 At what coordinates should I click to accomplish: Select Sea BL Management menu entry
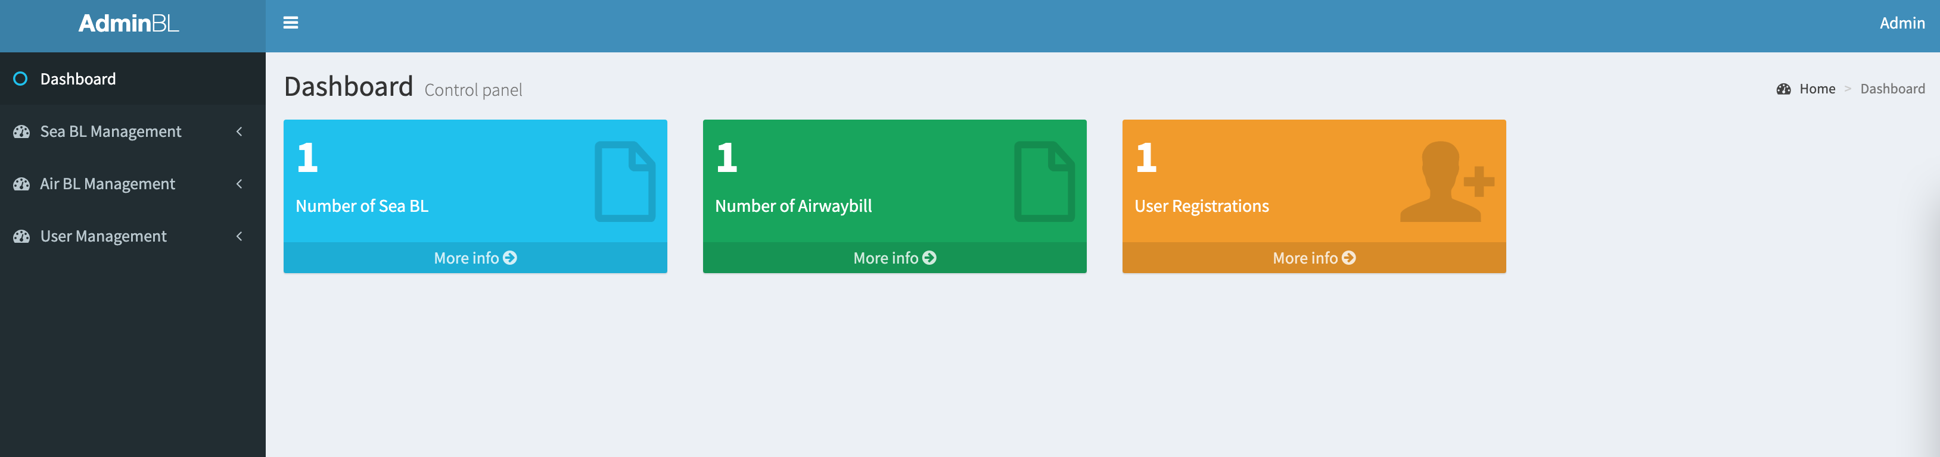tap(132, 132)
